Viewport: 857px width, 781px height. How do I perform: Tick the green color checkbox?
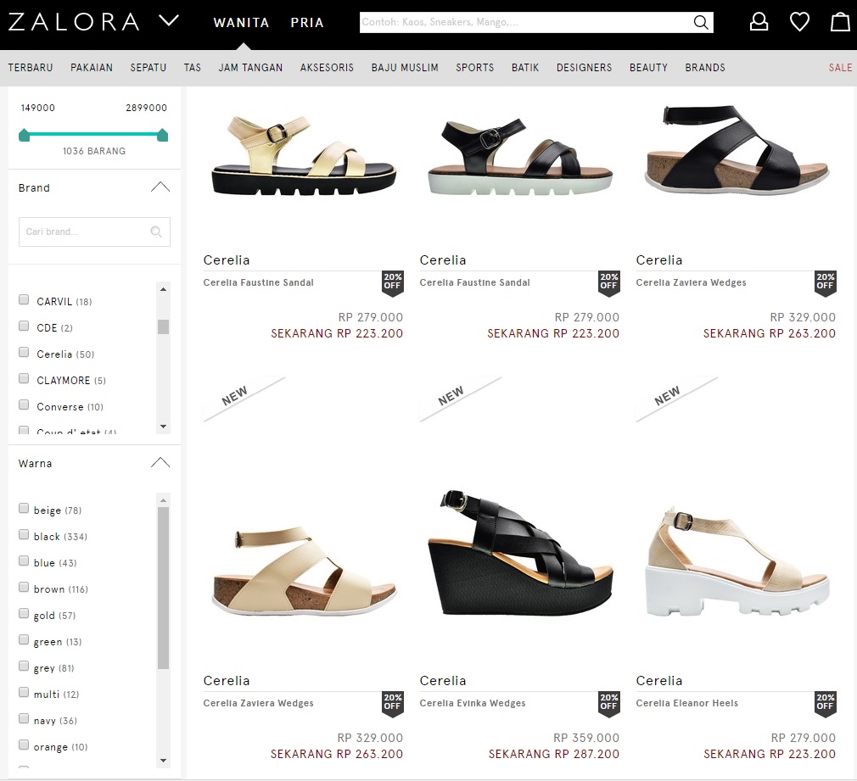24,639
